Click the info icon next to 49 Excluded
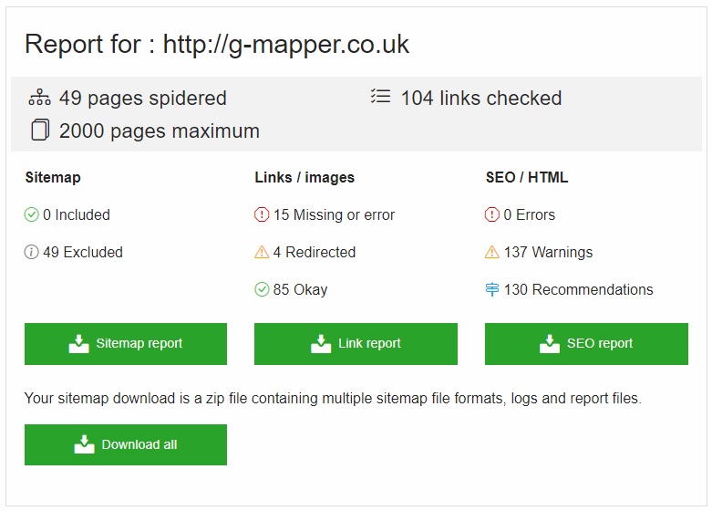This screenshot has width=712, height=511. click(x=32, y=253)
